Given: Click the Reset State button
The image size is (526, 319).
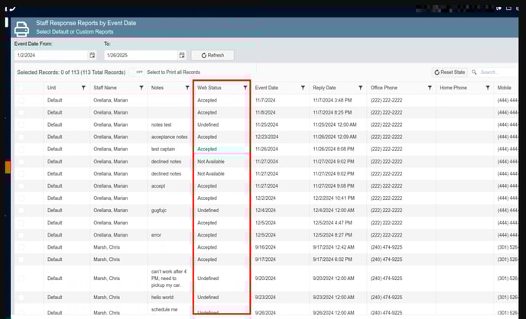Looking at the screenshot, I should (450, 72).
